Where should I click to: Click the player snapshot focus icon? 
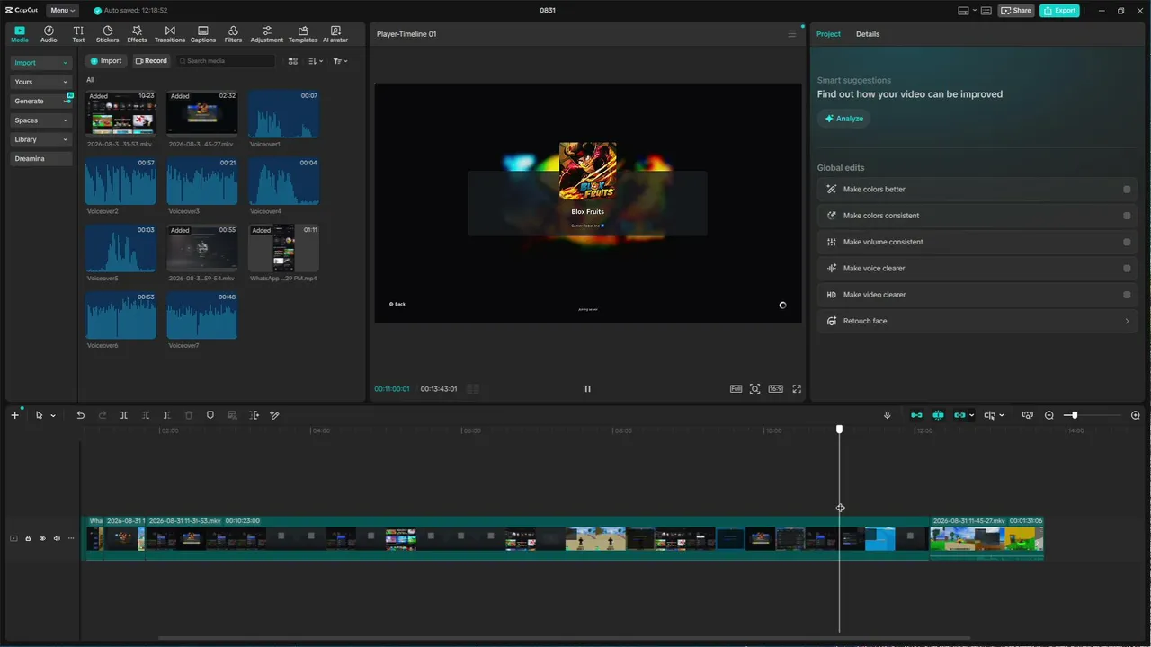point(755,389)
